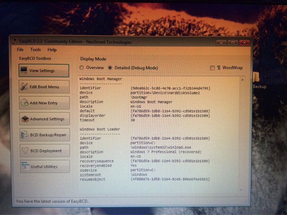Select the Overview display mode

pos(82,68)
